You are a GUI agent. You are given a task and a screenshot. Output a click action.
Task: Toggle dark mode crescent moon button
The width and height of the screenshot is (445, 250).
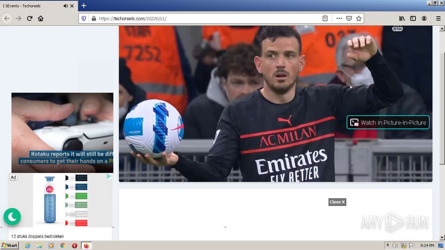click(12, 217)
